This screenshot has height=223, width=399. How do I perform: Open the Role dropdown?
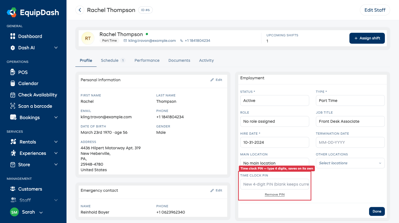(275, 121)
